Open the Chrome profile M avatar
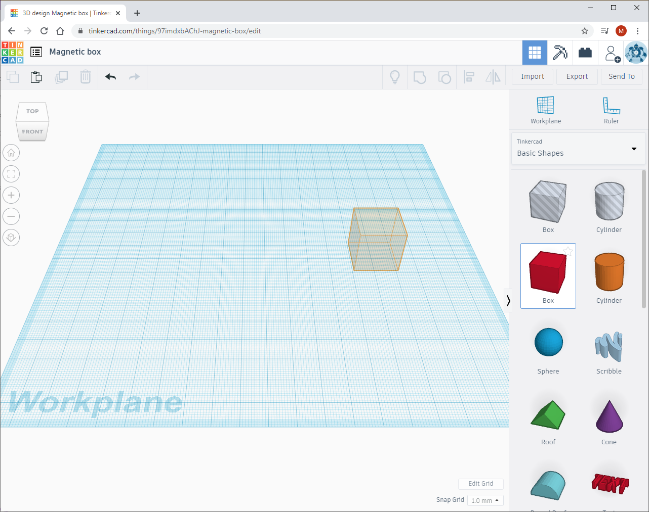The width and height of the screenshot is (649, 512). [621, 31]
